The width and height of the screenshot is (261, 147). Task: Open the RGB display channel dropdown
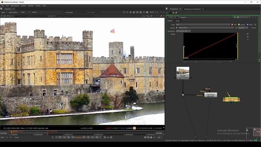coord(24,12)
